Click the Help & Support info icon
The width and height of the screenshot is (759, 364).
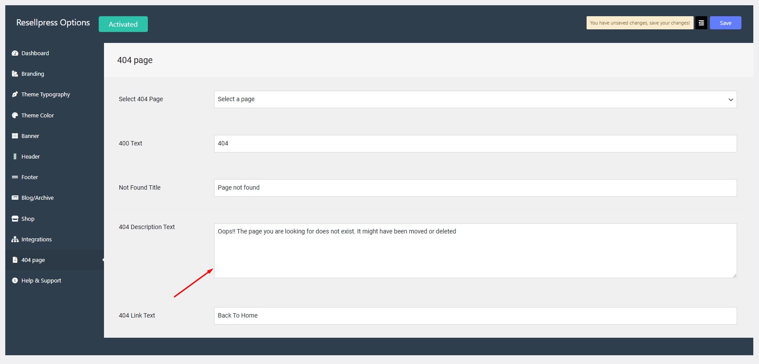pos(15,281)
